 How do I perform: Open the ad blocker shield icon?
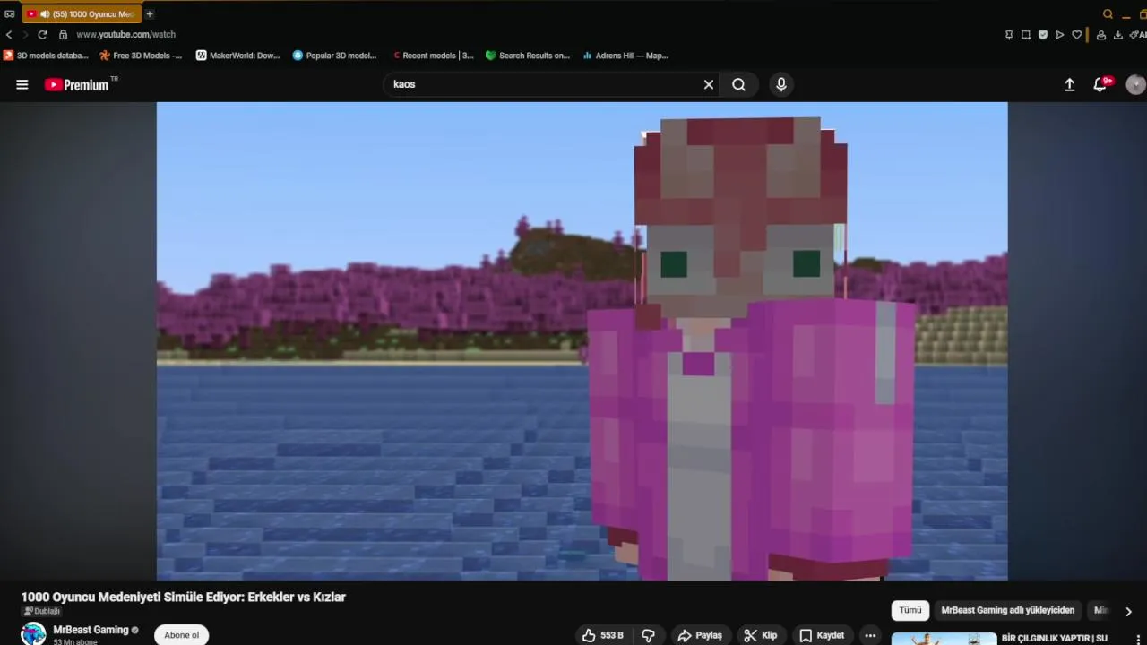point(1043,35)
